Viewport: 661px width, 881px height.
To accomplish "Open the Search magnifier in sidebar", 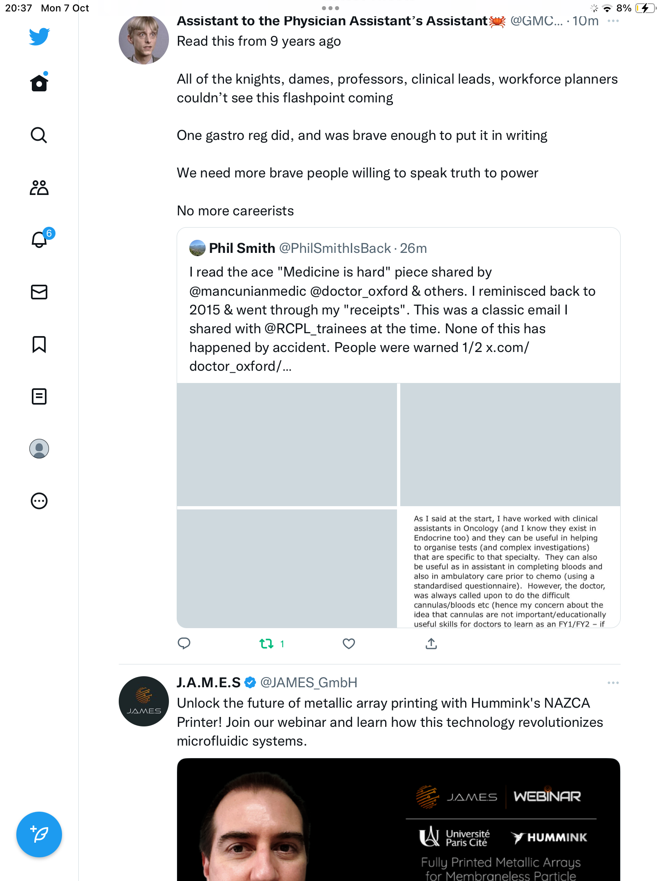I will pos(39,135).
